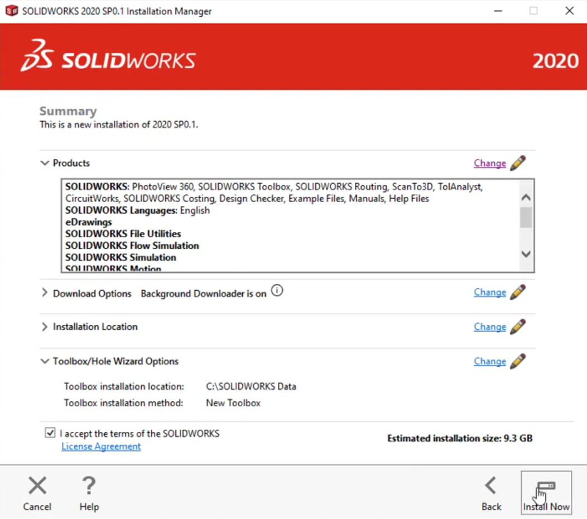Open the SOLIDWORKS License Agreement link
Viewport: 587px width, 519px height.
pyautogui.click(x=101, y=446)
